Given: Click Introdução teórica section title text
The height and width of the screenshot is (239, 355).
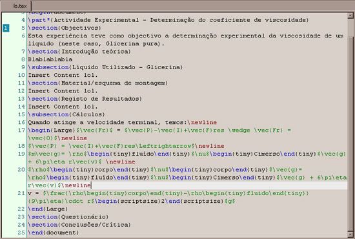Looking at the screenshot, I should pyautogui.click(x=95, y=52).
